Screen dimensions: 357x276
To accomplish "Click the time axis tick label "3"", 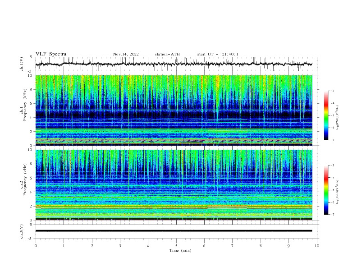I will 120,246.
